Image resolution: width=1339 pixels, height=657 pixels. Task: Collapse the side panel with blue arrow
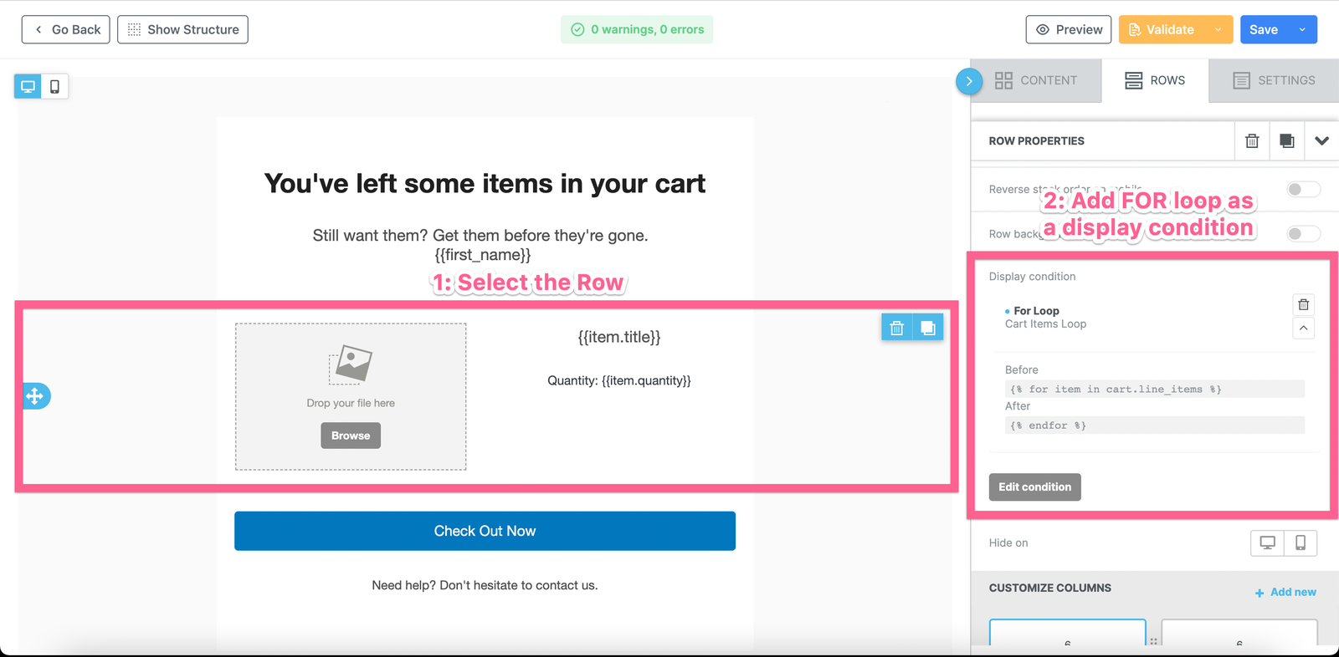pos(969,81)
